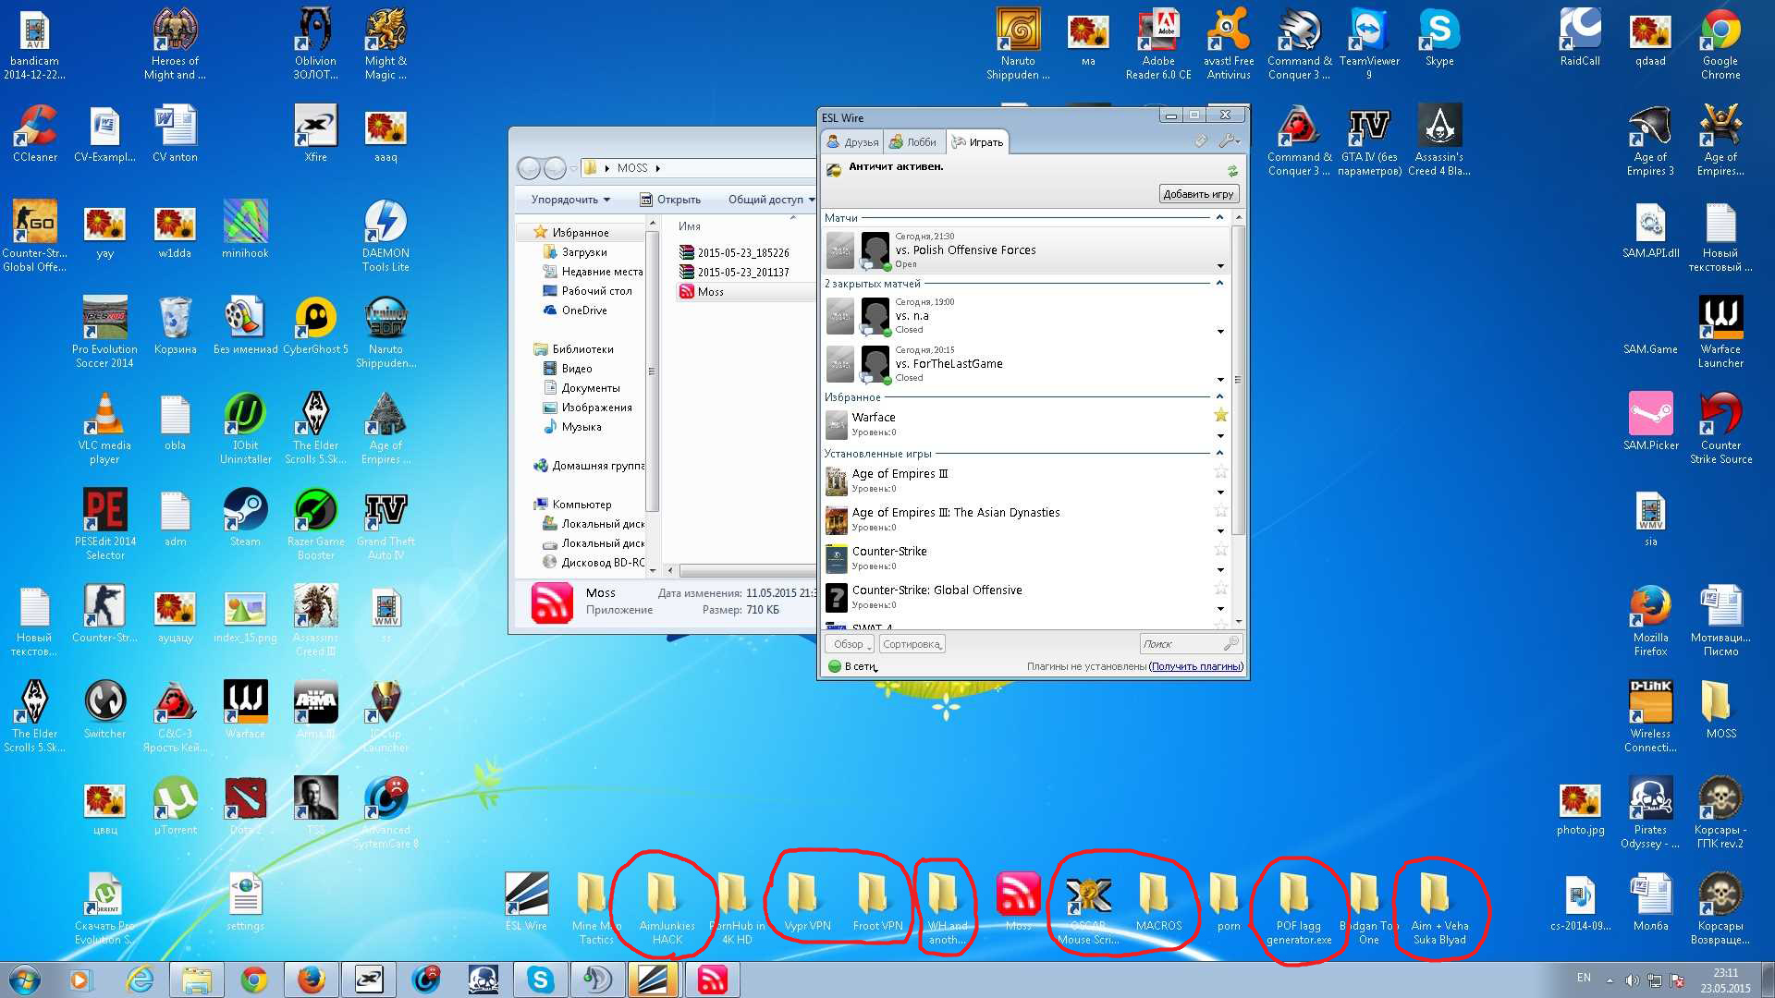Open Counter-Strike: Global Offensive in installed games
1775x998 pixels.
pos(936,590)
